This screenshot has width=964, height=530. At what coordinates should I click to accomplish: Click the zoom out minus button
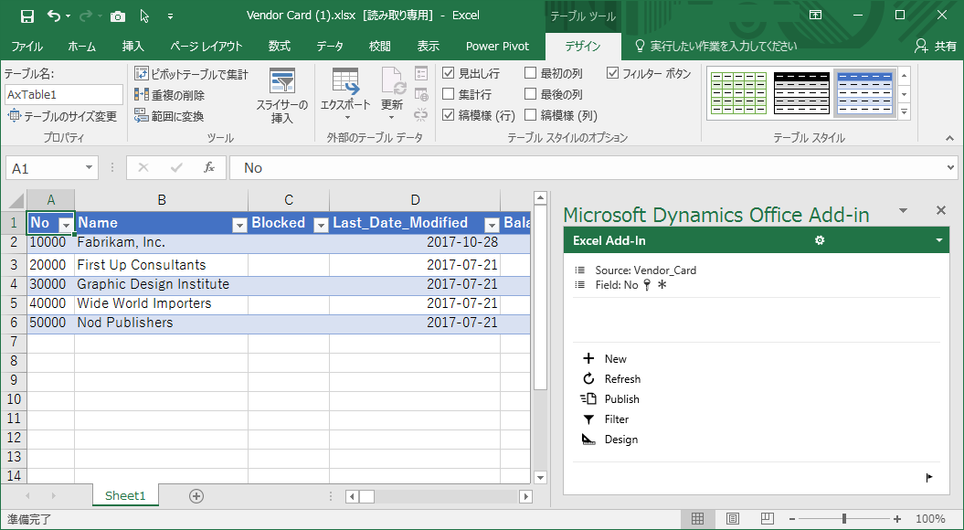point(792,519)
